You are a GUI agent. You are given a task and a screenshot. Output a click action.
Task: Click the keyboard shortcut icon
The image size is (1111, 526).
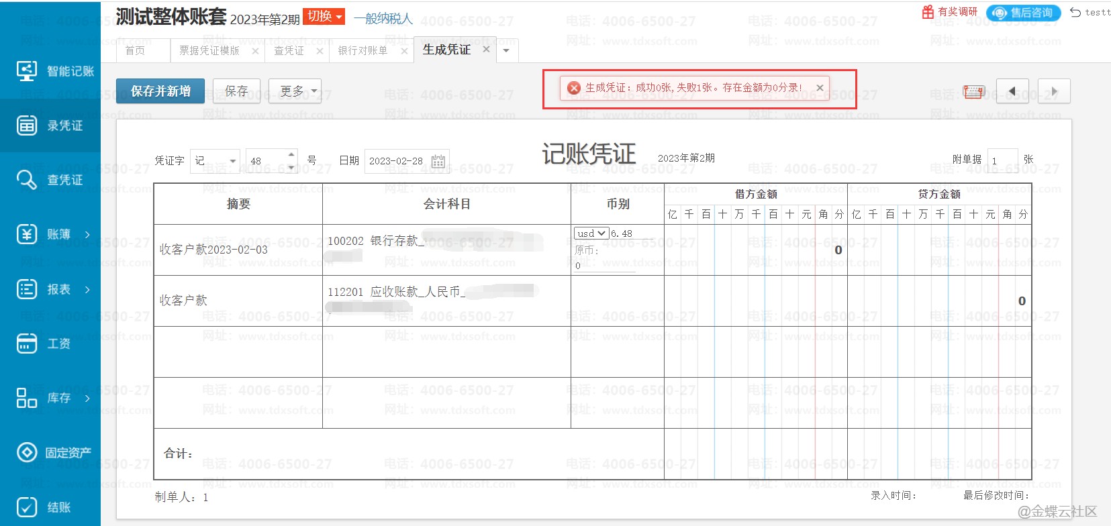973,91
